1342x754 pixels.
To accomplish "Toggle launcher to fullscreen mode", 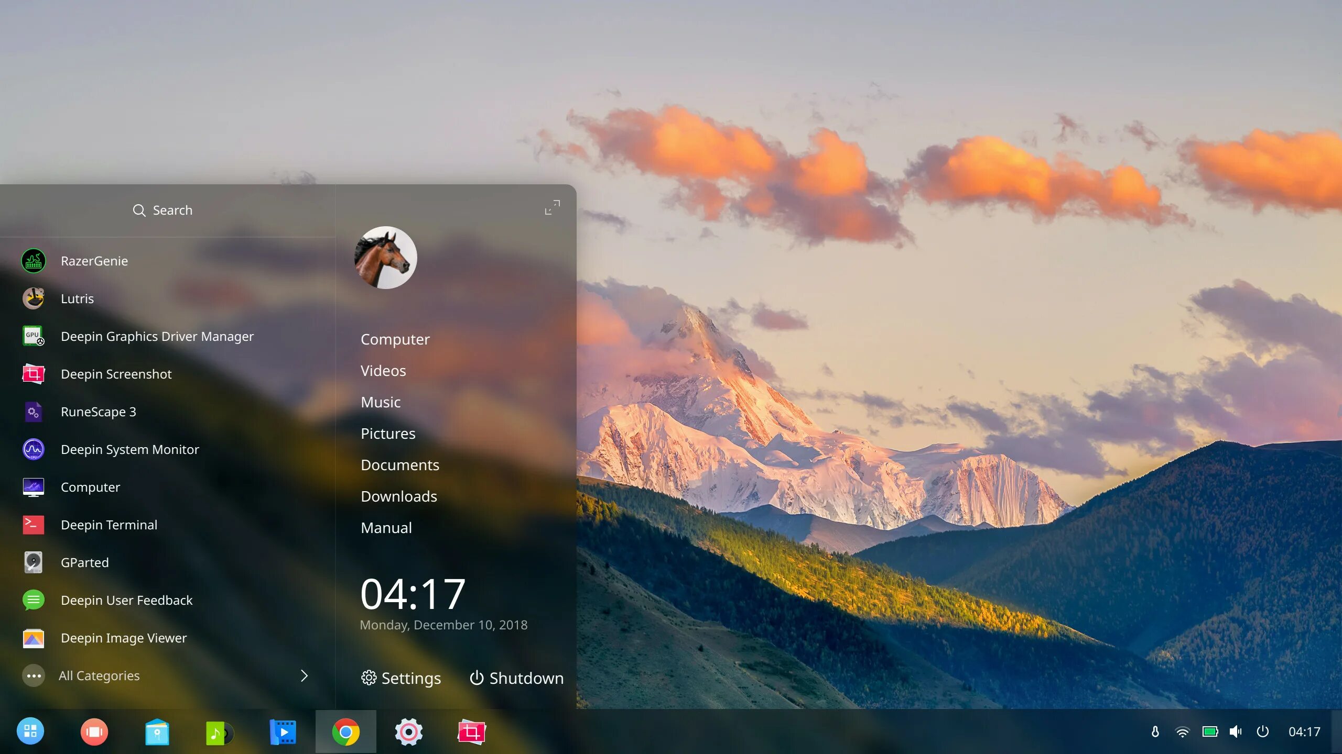I will (552, 207).
